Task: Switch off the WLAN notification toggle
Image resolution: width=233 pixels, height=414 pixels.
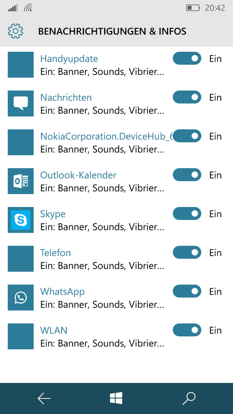Action: 187,330
